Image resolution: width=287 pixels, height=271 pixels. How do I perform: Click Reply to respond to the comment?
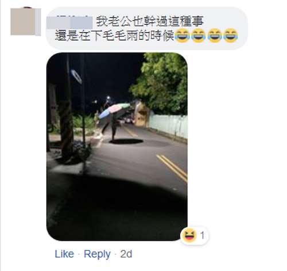click(x=97, y=254)
